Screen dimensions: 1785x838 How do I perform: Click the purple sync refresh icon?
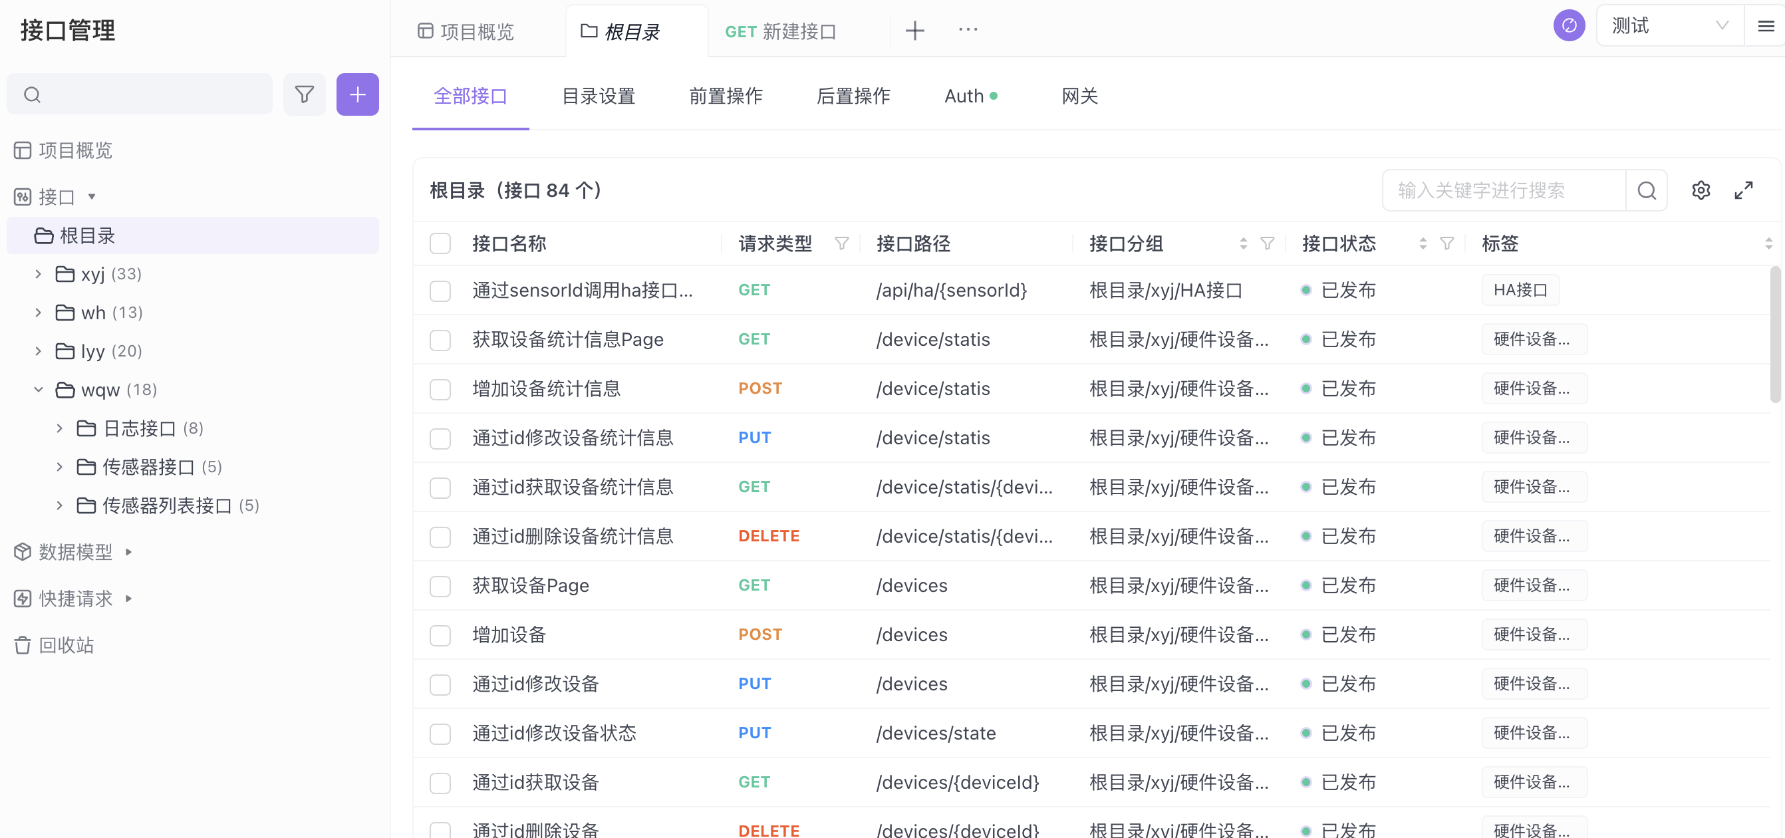click(x=1569, y=27)
